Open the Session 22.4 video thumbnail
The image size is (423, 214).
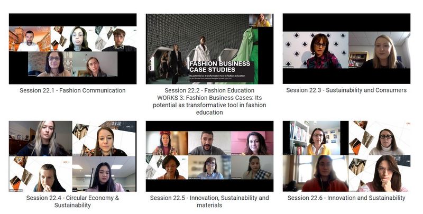[72, 156]
